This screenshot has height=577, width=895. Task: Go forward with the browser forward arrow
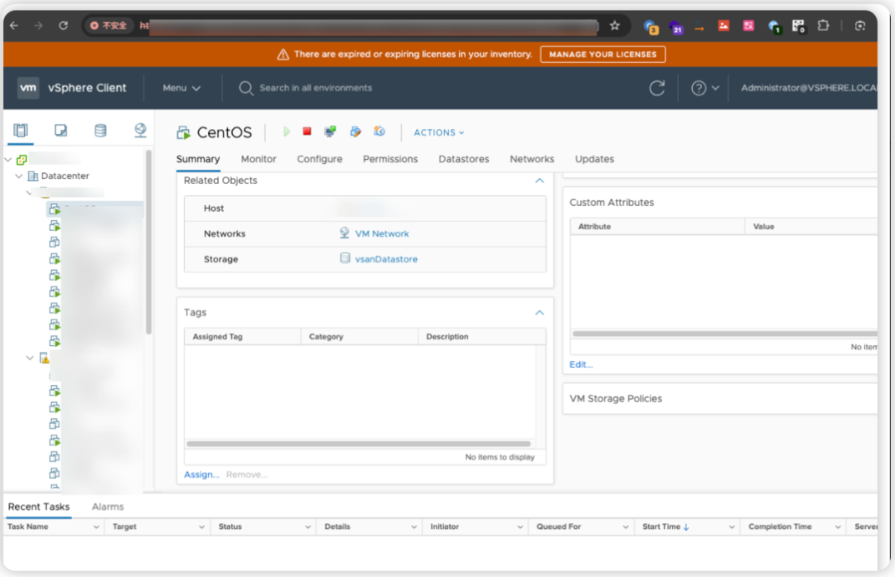(38, 26)
